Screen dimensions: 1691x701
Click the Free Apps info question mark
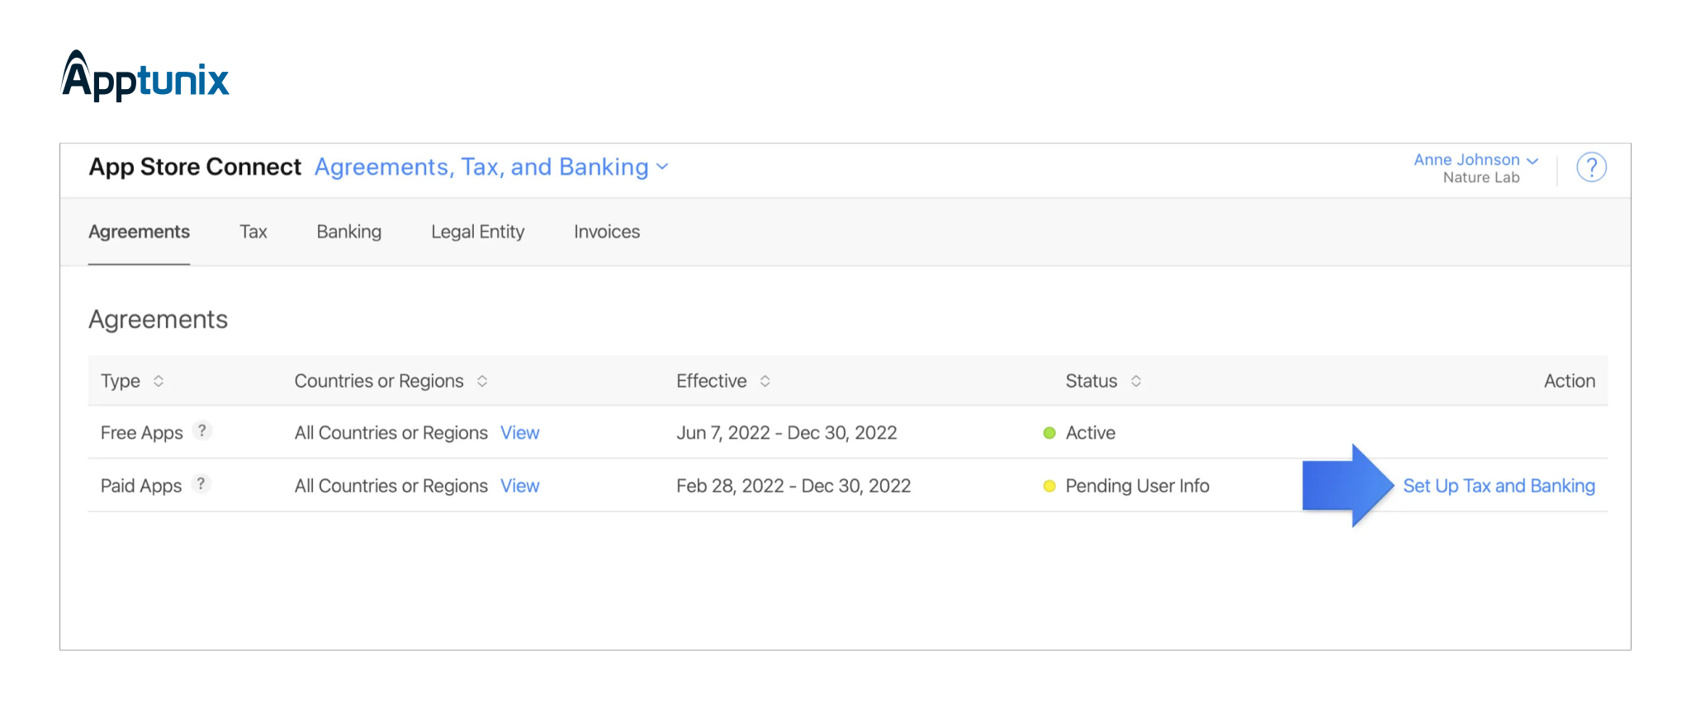pyautogui.click(x=202, y=430)
